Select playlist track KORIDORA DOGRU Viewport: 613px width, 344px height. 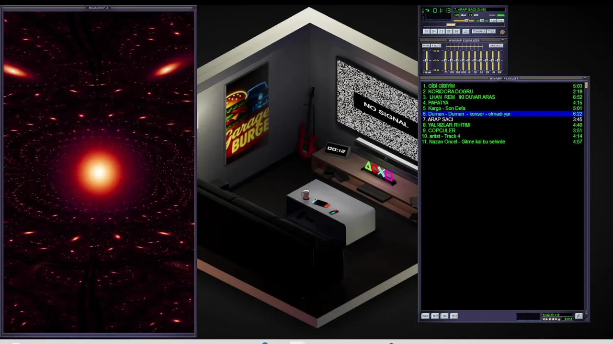[502, 92]
